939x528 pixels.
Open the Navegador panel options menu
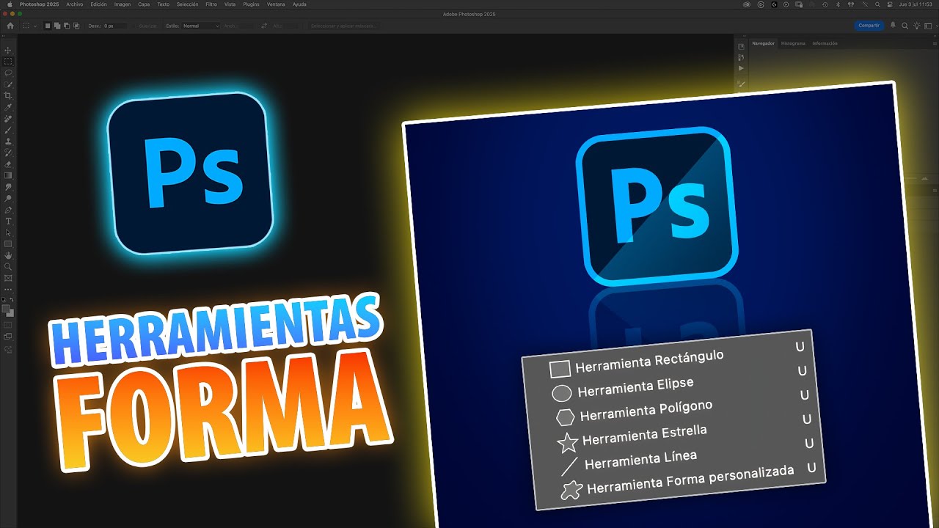[x=933, y=43]
